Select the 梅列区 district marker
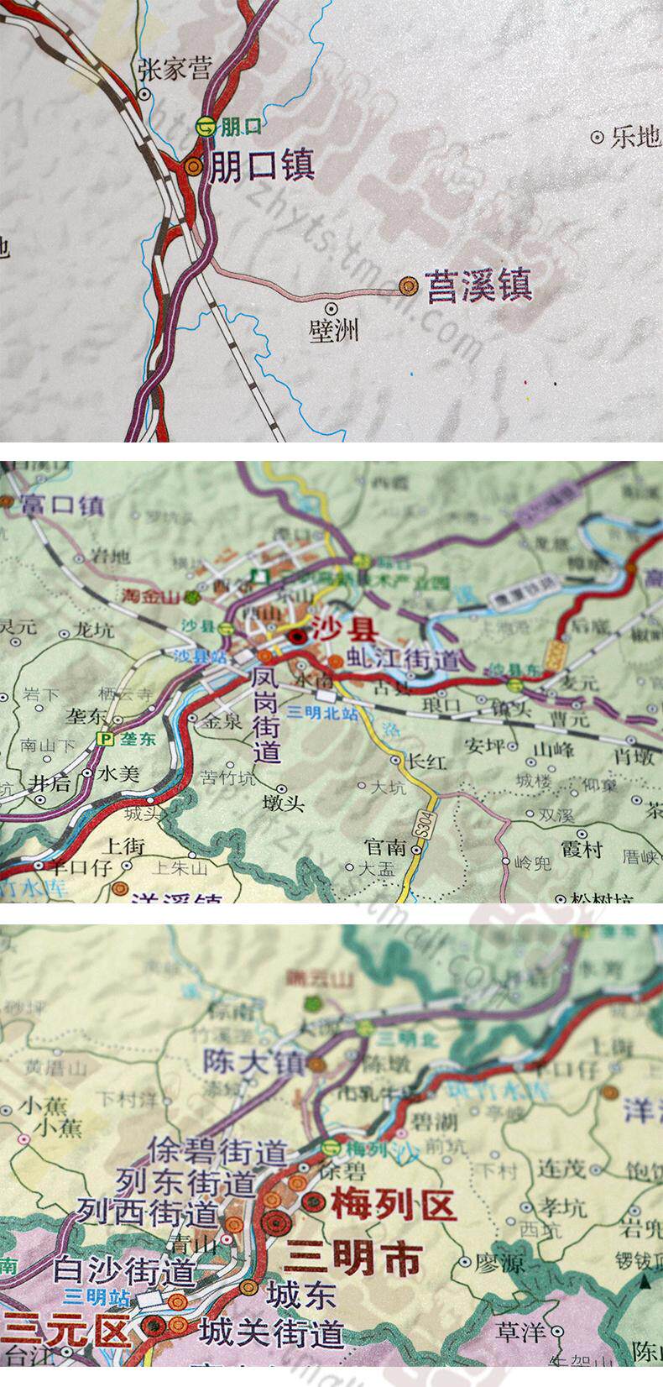The height and width of the screenshot is (1387, 663). (x=313, y=1201)
